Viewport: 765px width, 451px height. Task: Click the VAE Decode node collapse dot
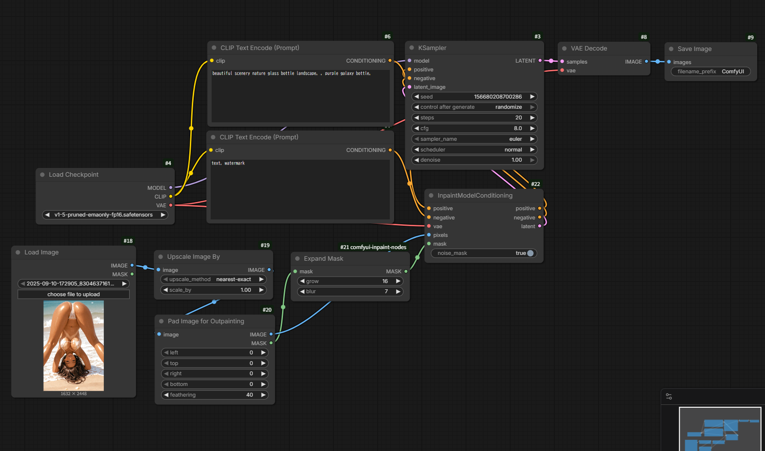565,49
